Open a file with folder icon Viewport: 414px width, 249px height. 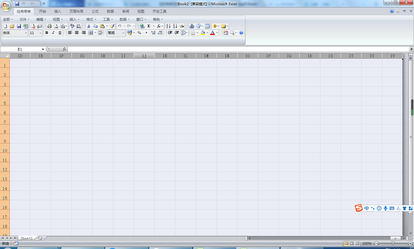click(12, 26)
